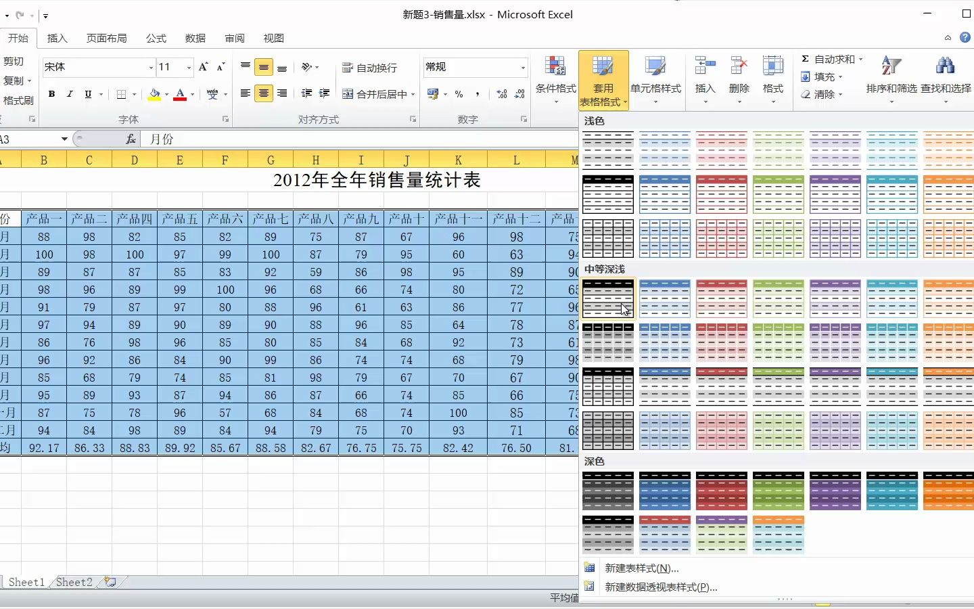Open Conditional Formatting menu

[x=555, y=80]
